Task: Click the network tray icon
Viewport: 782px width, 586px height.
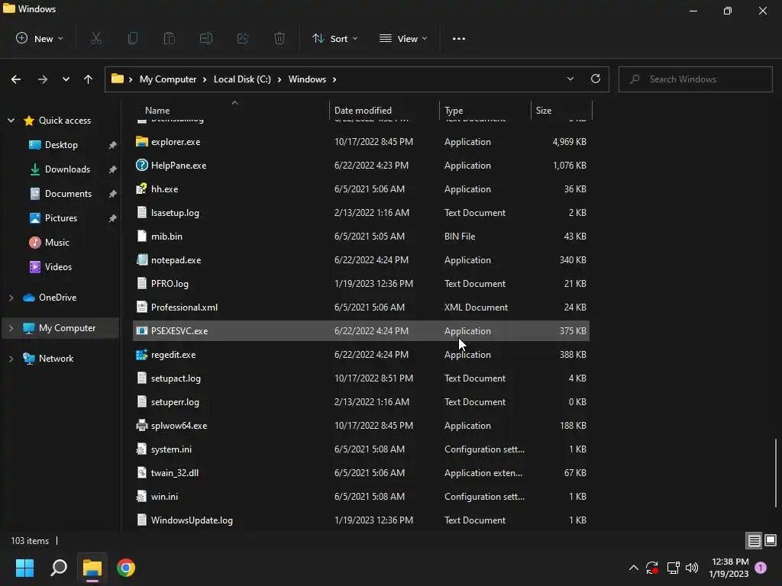Action: 673,568
